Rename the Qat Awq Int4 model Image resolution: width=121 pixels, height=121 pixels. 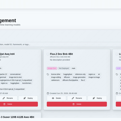(x=8, y=98)
